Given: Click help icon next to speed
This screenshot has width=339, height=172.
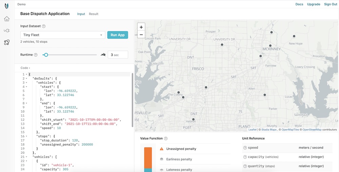Looking at the screenshot, I should pos(245,148).
